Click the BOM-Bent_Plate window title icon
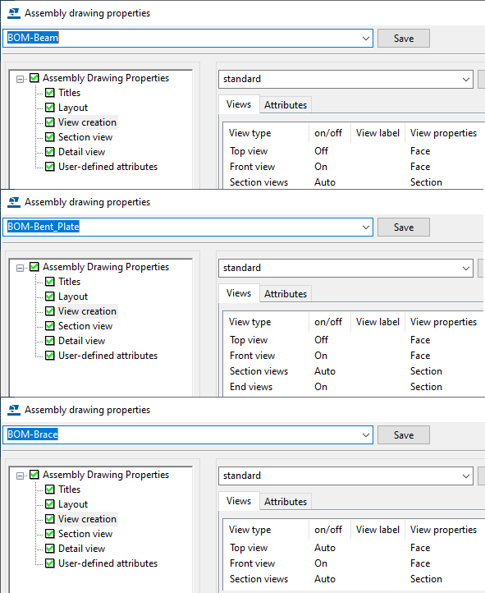 point(14,202)
